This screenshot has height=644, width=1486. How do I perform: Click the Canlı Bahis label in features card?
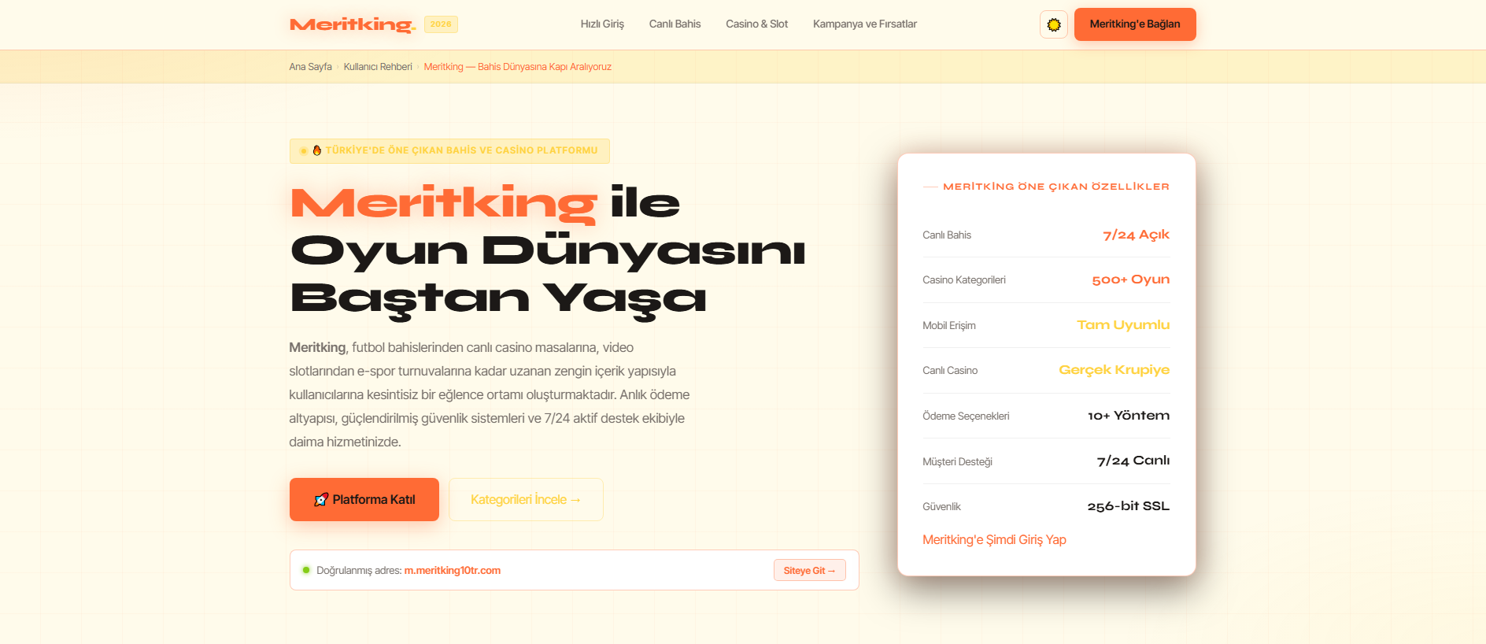[947, 235]
